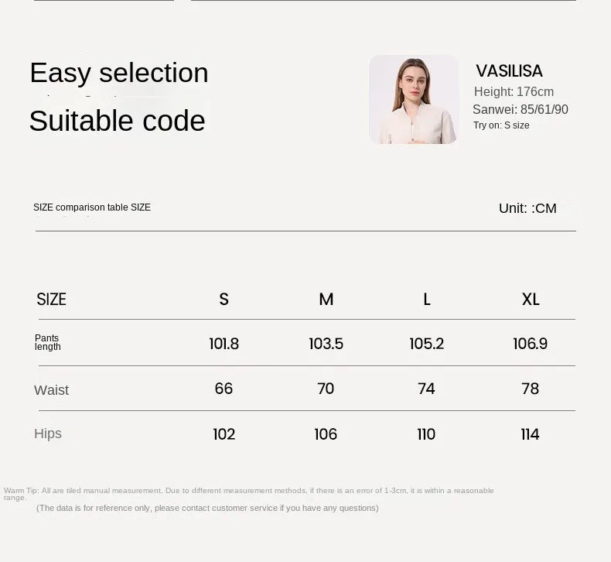
Task: Click the Easy selection heading
Action: [x=119, y=73]
